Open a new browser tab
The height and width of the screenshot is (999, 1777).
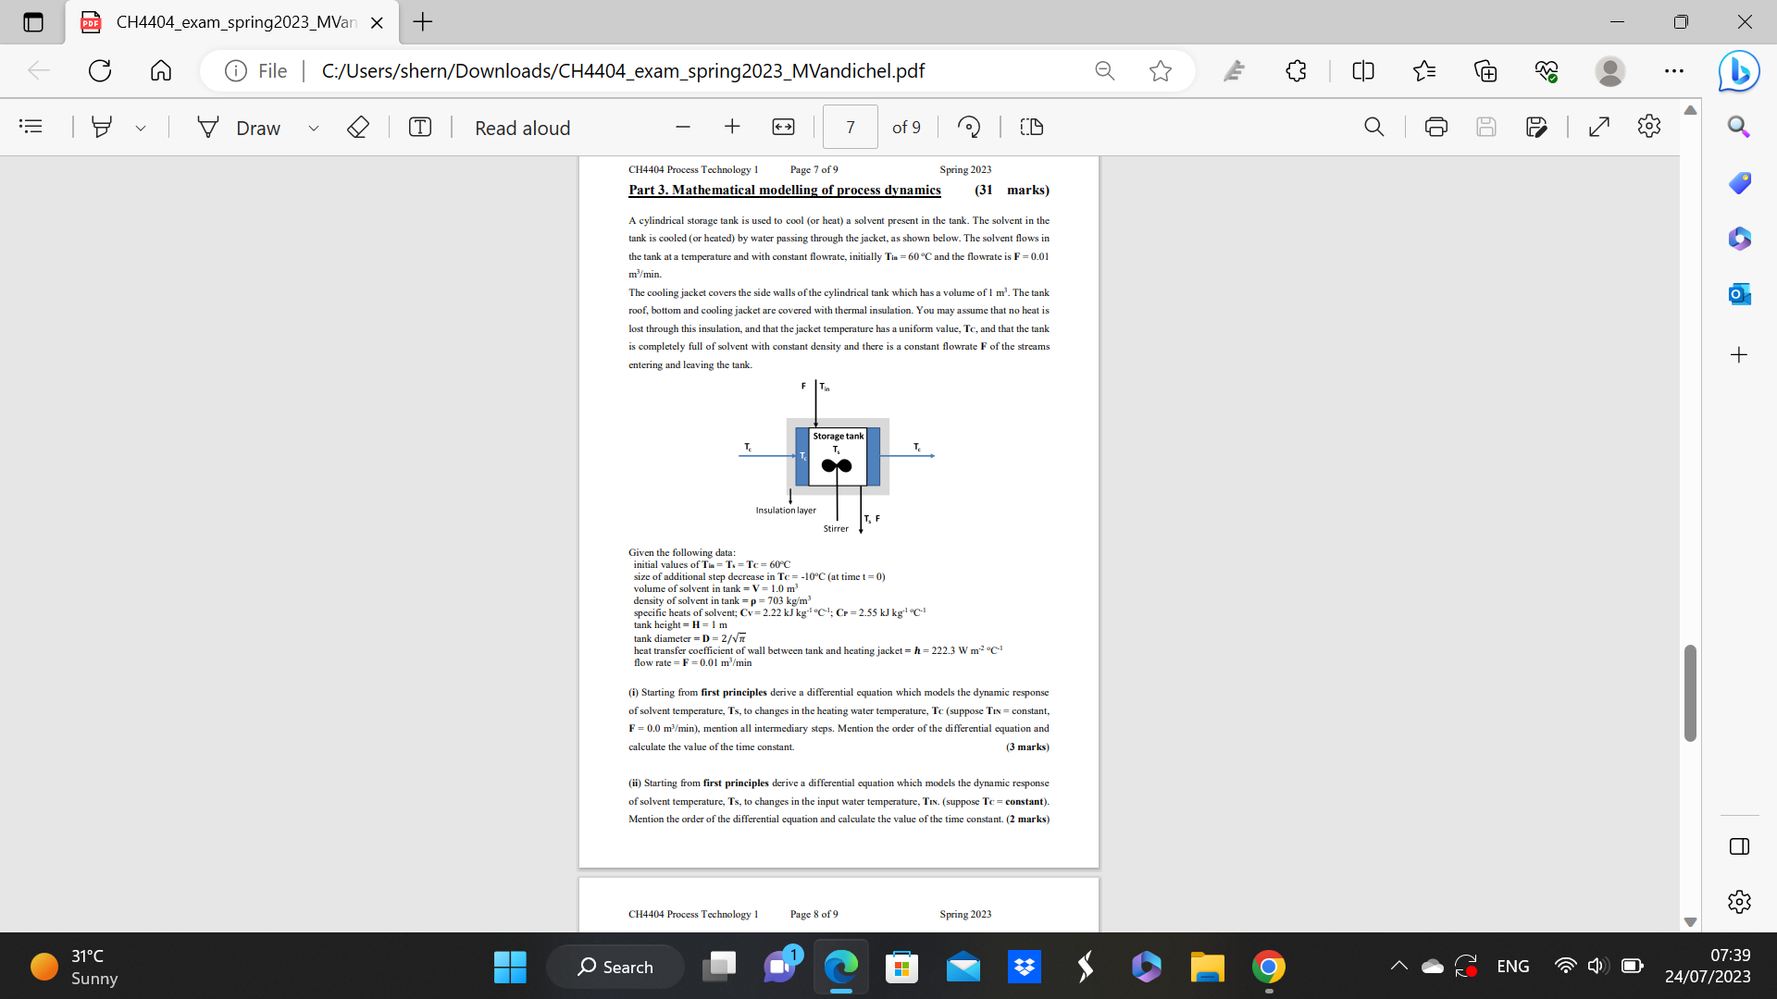(x=422, y=21)
